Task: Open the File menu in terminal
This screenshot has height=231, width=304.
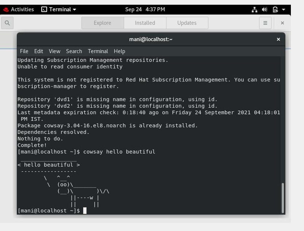Action: tap(24, 51)
